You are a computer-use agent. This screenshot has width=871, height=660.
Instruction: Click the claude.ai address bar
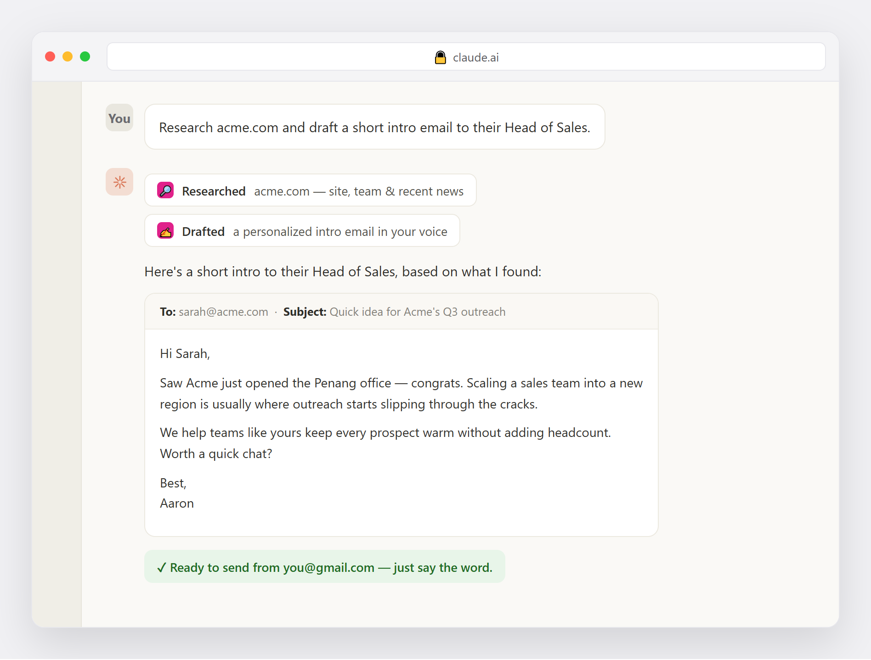pyautogui.click(x=466, y=57)
